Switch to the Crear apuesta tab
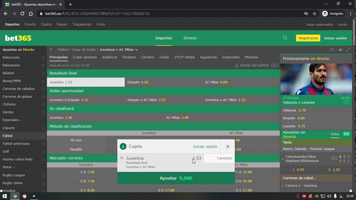This screenshot has width=356, height=200. 85,57
